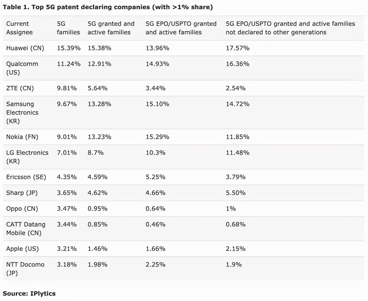Click the Nokia (FN) row label

(22, 137)
